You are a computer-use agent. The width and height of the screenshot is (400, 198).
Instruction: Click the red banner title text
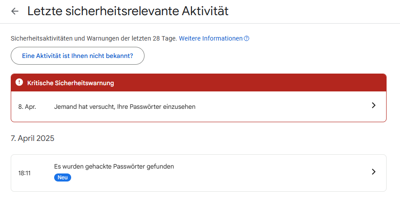(x=71, y=83)
